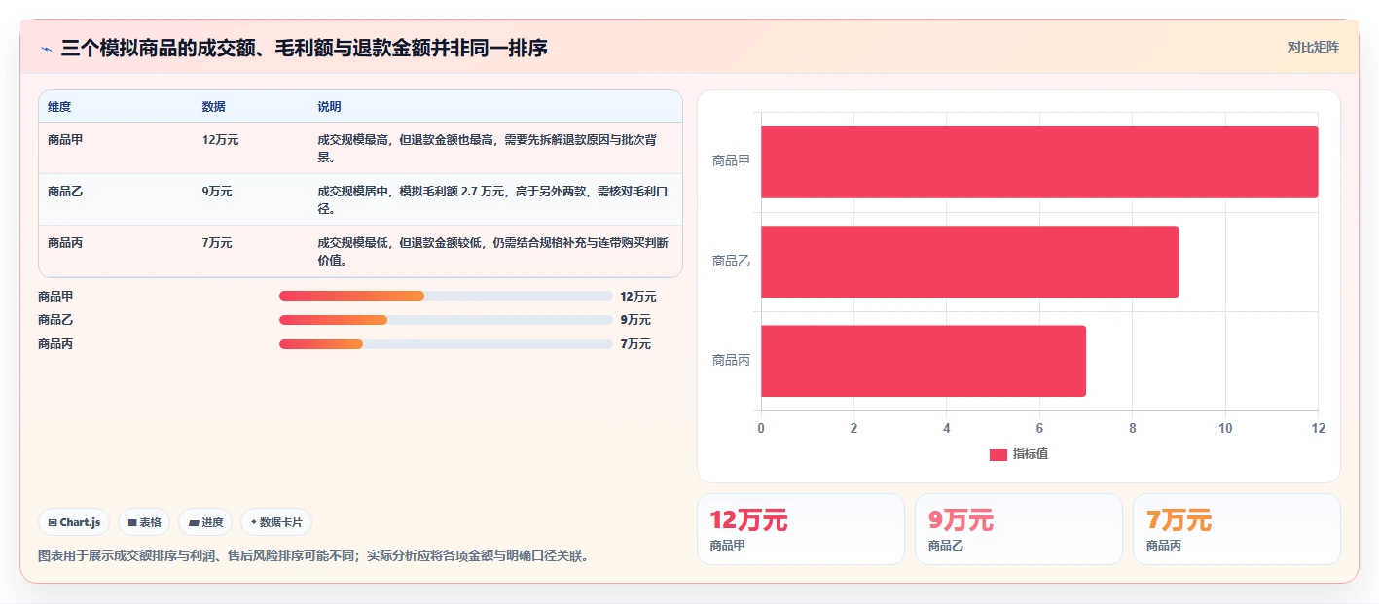Click the 商品乙 description mentioning 毛利额 2.7 万元
Image resolution: width=1379 pixels, height=604 pixels.
(x=493, y=200)
